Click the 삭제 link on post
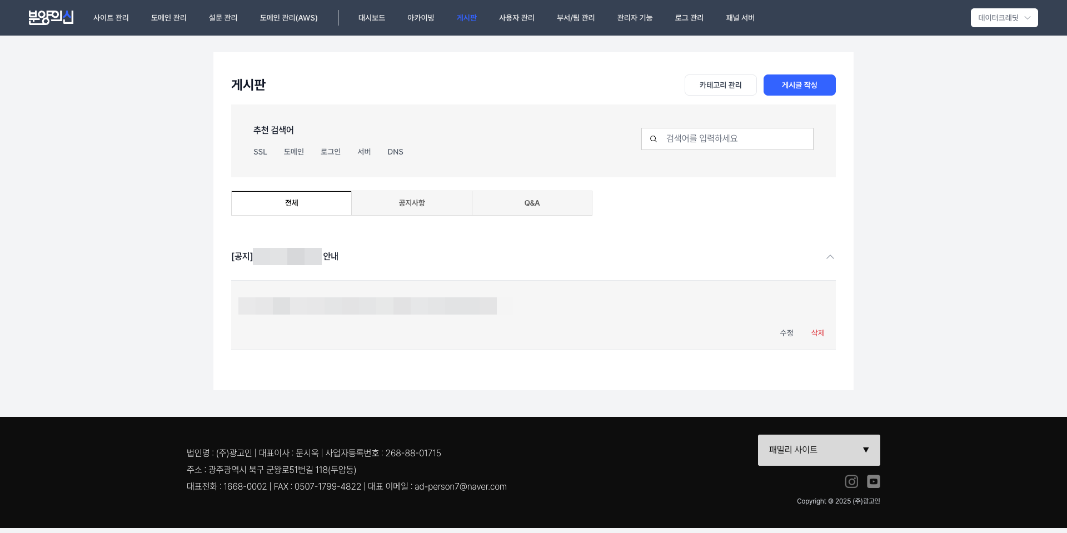The width and height of the screenshot is (1067, 533). pyautogui.click(x=817, y=333)
